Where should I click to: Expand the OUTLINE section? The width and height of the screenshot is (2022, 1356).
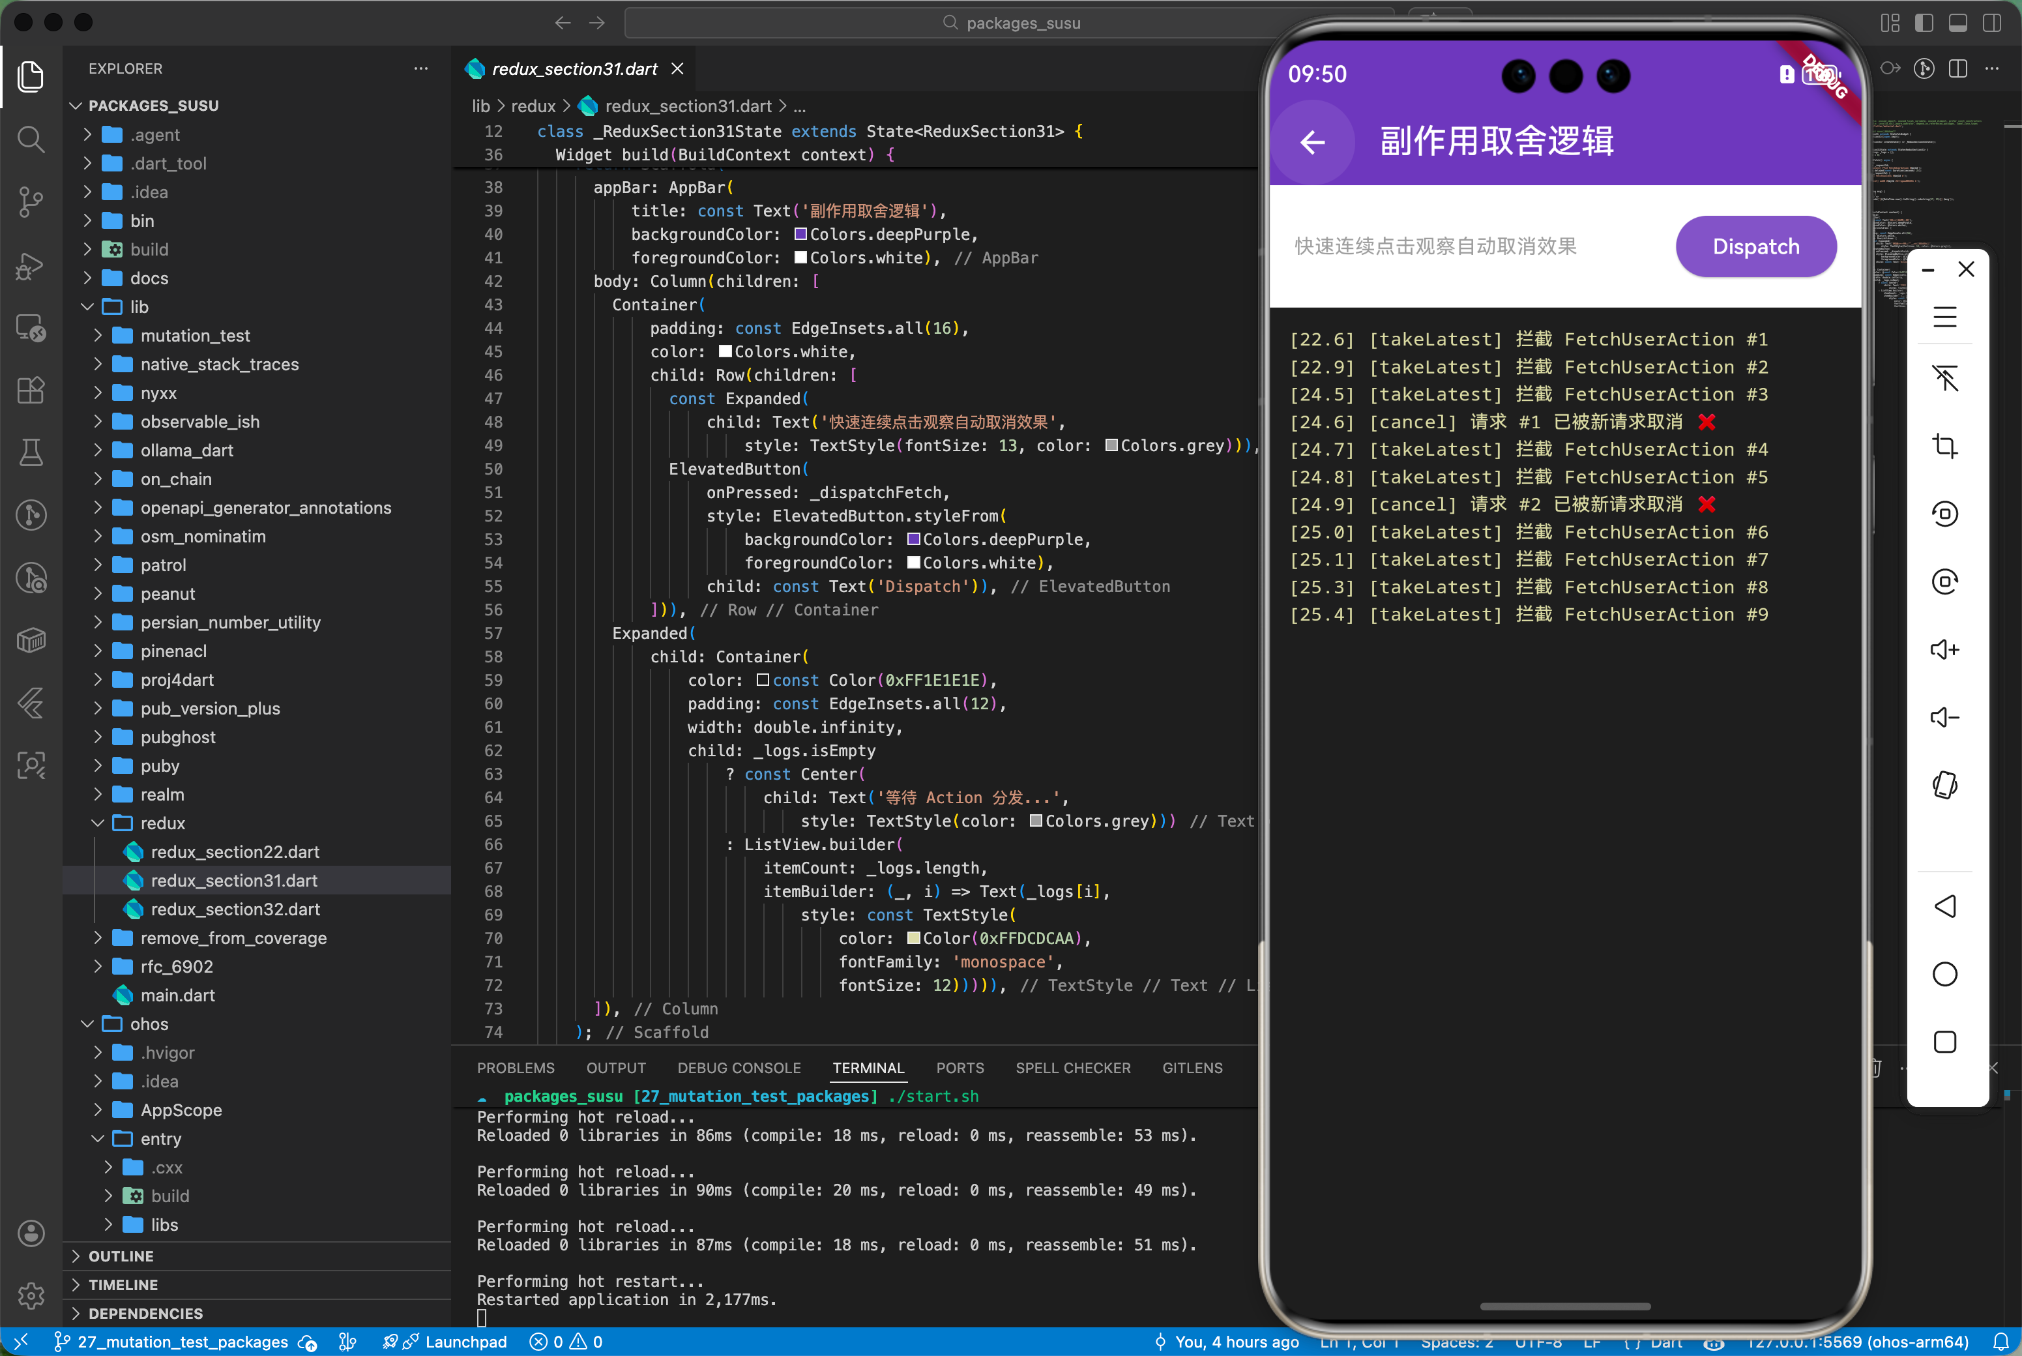121,1256
